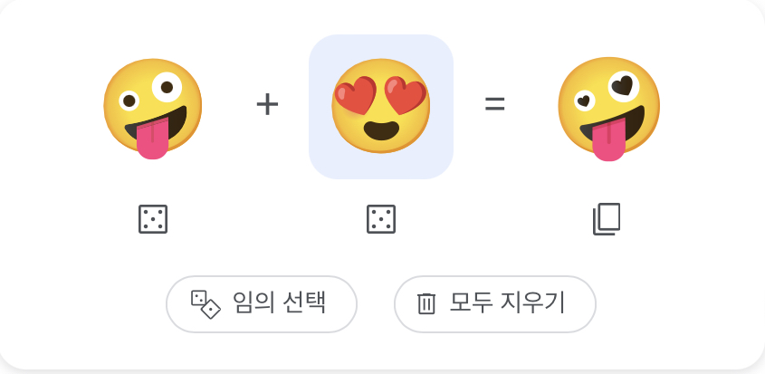Click the big white eye of zany face
The height and width of the screenshot is (374, 765).
click(167, 88)
